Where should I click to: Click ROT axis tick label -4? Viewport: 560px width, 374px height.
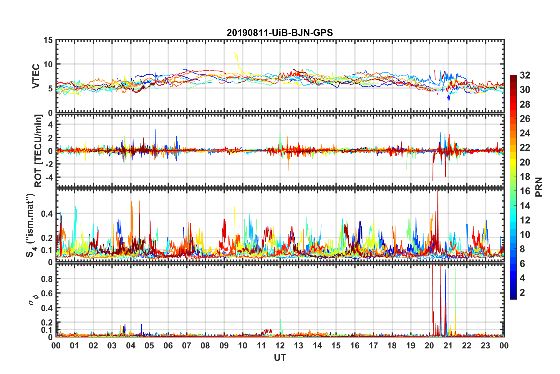pos(49,177)
